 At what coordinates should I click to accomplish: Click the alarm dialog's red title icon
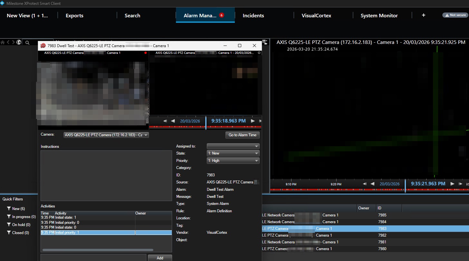tap(43, 46)
